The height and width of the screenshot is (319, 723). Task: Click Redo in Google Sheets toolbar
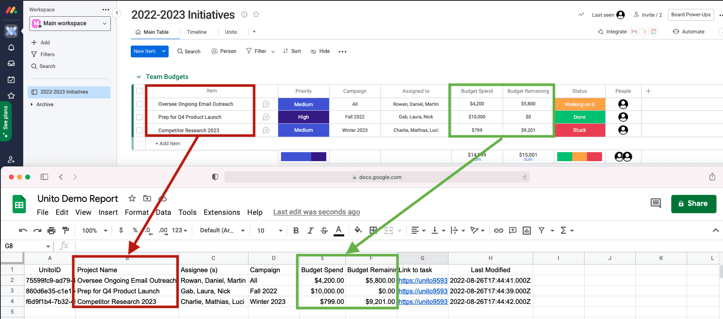(x=37, y=231)
